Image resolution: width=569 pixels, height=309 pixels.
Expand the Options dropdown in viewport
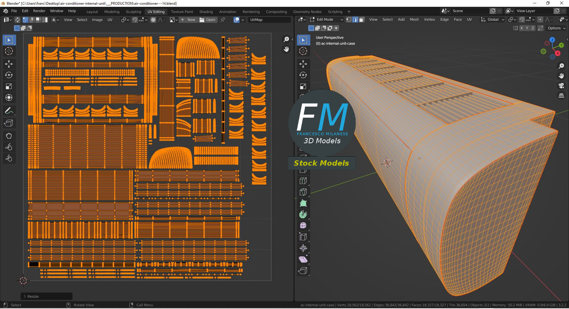557,28
